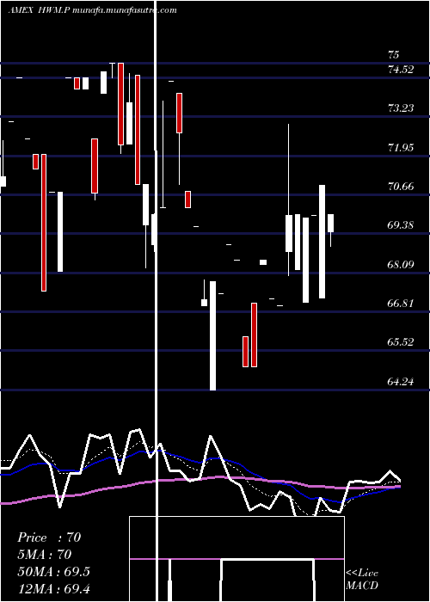The height and width of the screenshot is (602, 430).
Task: Click the 74.52 price axis label
Action: coord(401,70)
